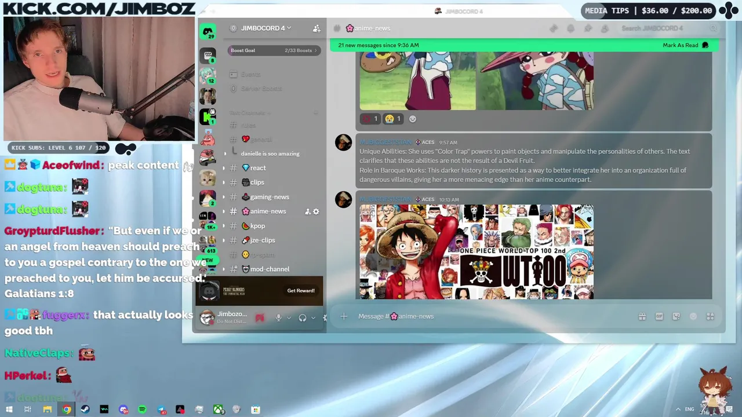Open the clapperboard server icon in the sidebar

208,56
